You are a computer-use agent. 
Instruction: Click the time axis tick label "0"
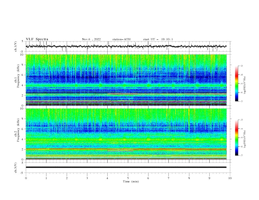26,178
